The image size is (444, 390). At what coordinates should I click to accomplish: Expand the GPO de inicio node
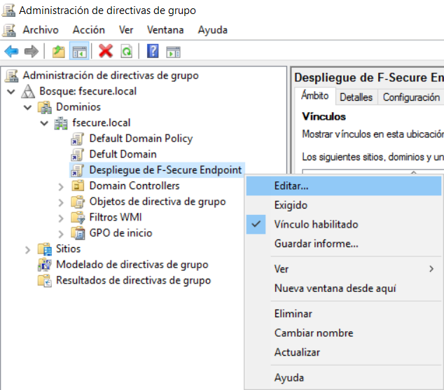coord(61,234)
